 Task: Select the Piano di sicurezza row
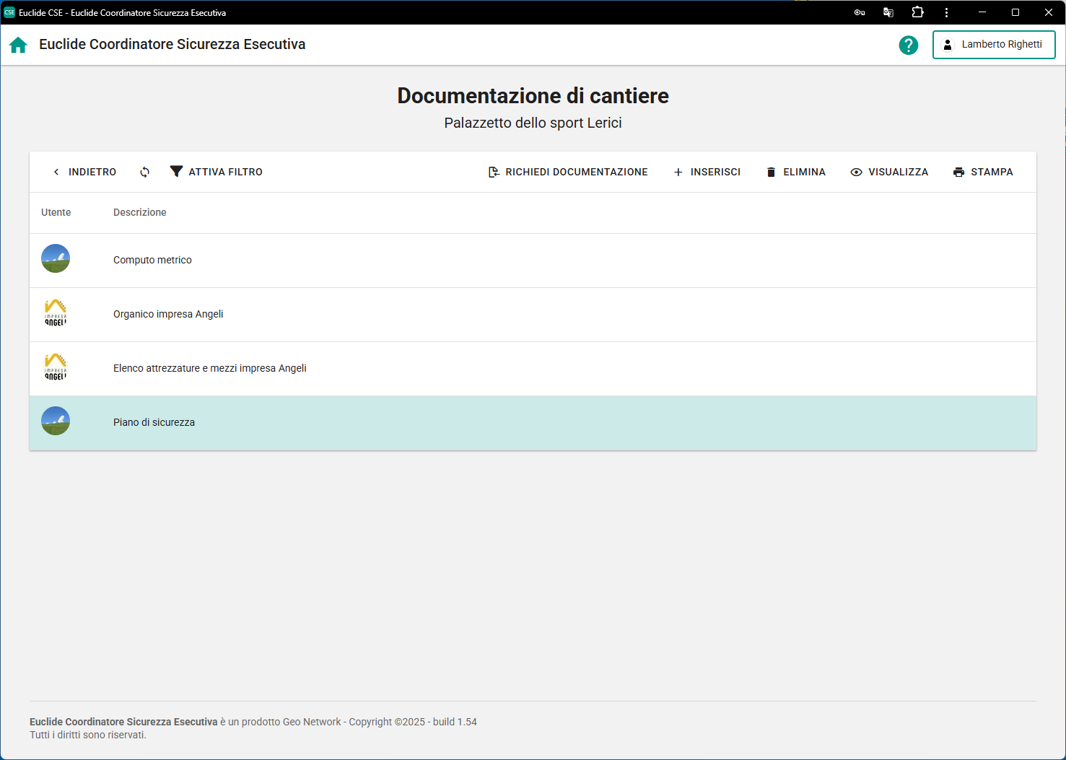154,422
